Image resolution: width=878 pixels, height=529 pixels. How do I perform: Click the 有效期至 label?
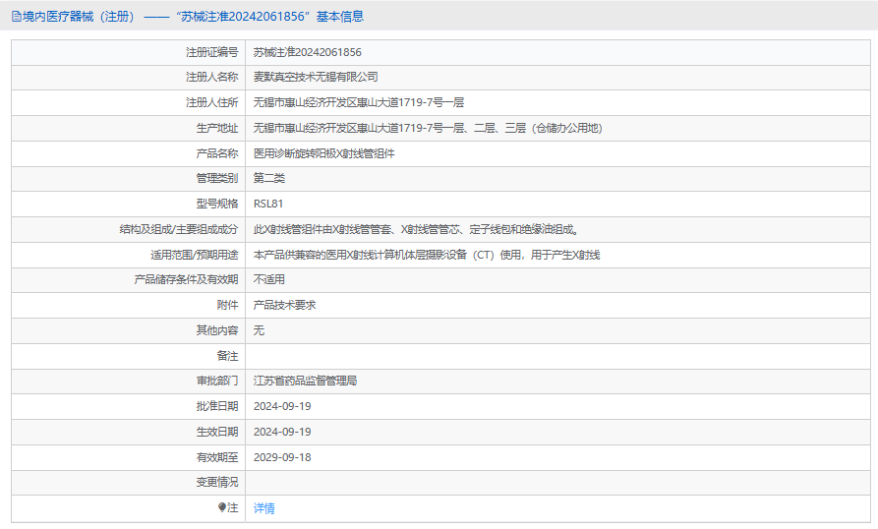pos(217,457)
